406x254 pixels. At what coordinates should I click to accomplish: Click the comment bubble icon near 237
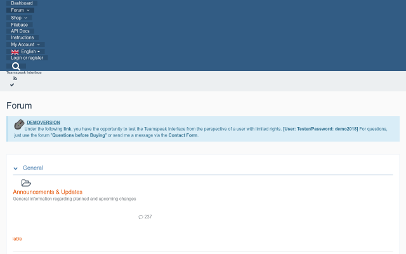point(141,217)
